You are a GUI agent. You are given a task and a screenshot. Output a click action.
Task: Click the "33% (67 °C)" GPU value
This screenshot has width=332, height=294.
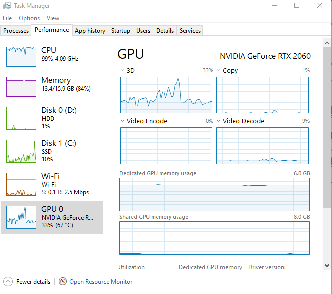click(x=57, y=225)
